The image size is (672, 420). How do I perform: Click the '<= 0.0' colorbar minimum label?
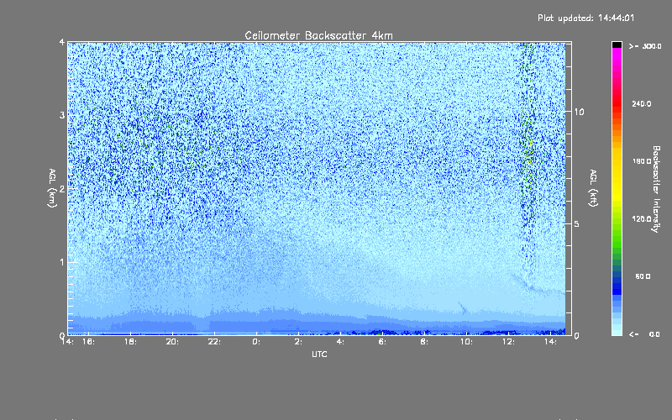point(644,334)
